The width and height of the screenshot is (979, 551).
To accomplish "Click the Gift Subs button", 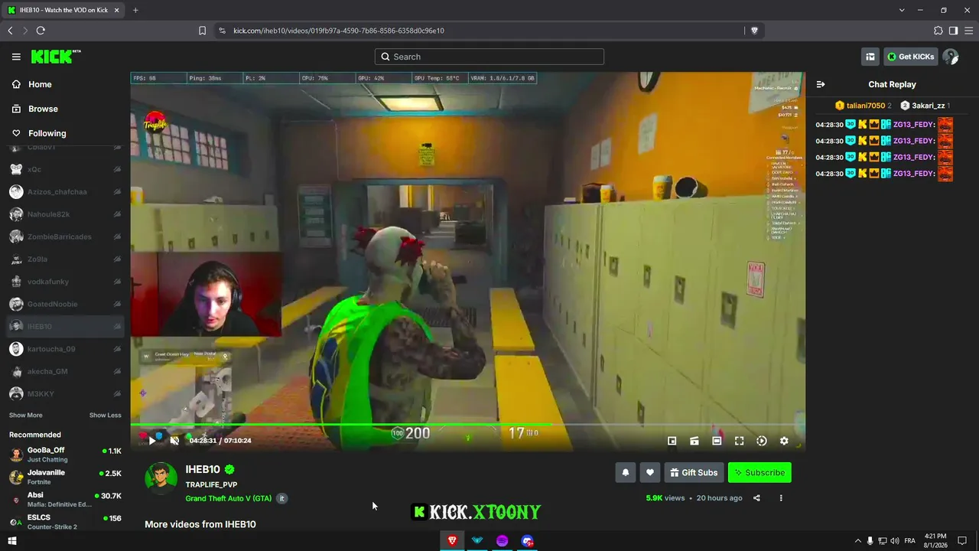I will pos(694,473).
